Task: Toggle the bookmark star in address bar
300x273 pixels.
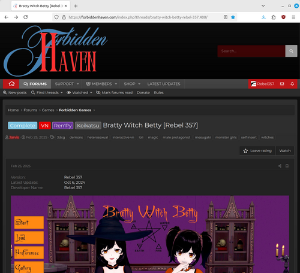Action: point(233,17)
